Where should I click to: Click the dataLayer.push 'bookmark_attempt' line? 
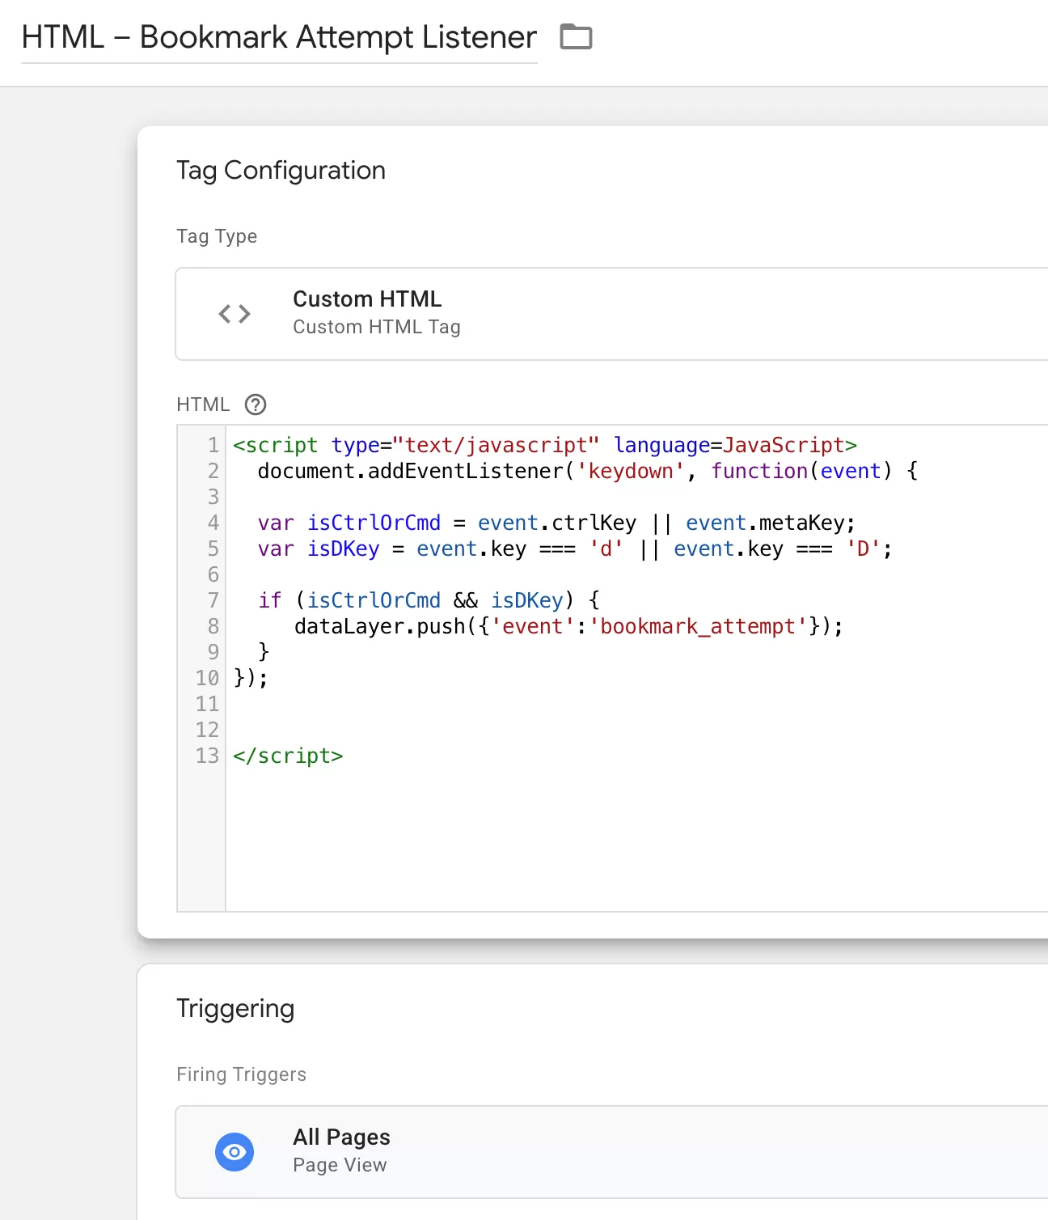click(568, 626)
